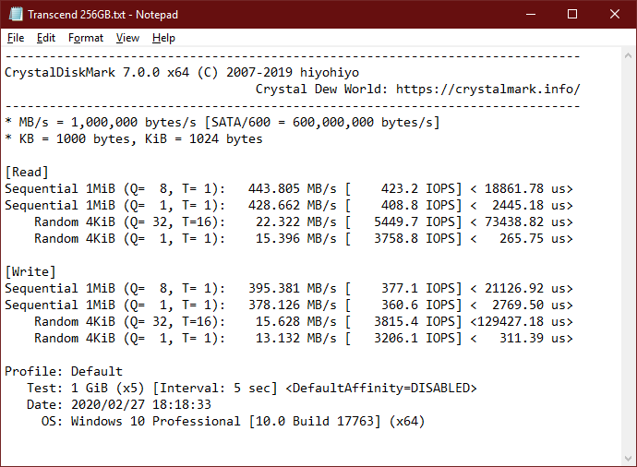
Task: Click the Windows 10 Professional OS line
Action: [x=234, y=421]
